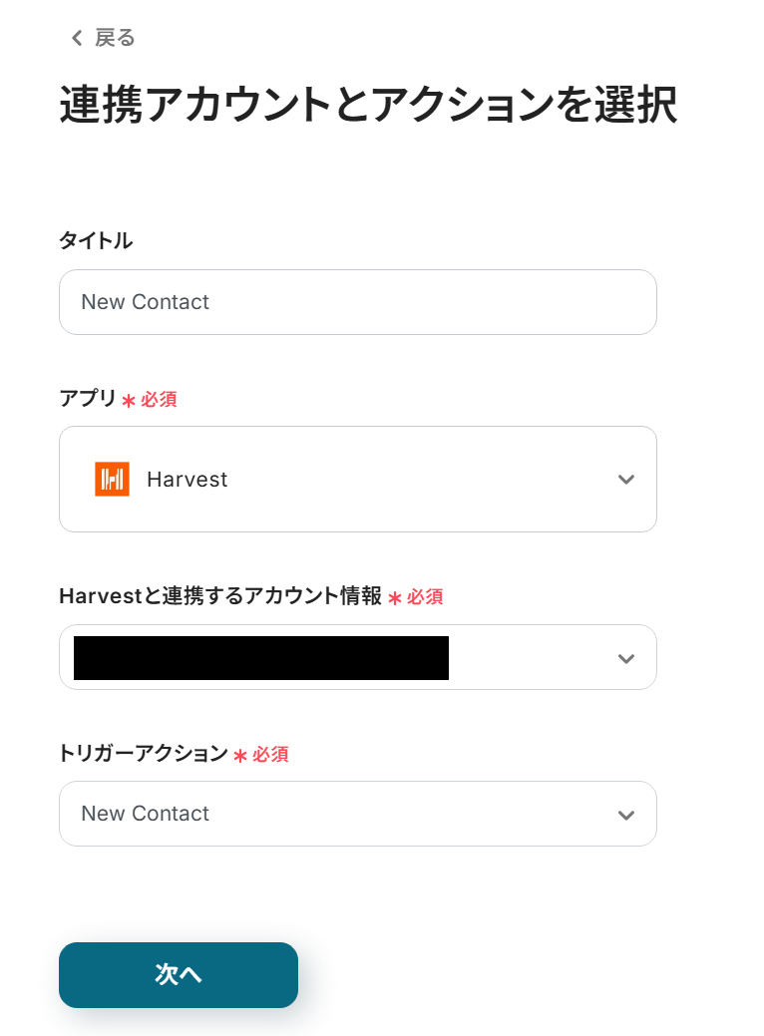This screenshot has height=1036, width=764.
Task: Focus the タイトル text input field
Action: click(x=357, y=302)
